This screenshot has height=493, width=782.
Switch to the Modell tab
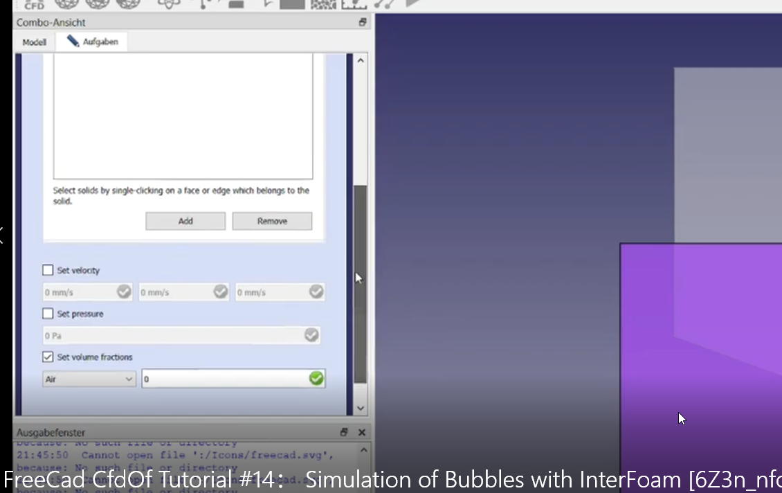point(35,42)
